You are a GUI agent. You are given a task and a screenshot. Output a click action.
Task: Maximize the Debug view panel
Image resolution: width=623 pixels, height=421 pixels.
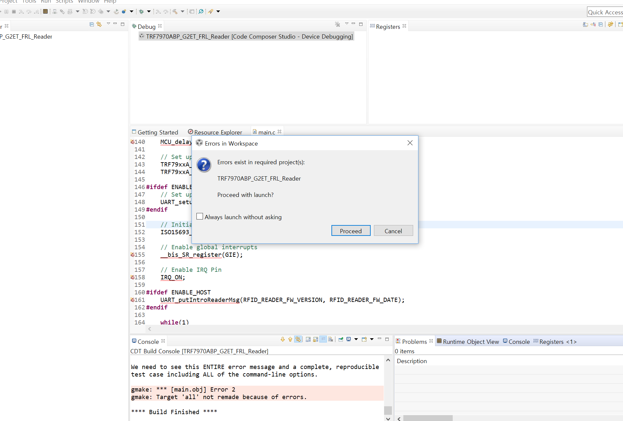(361, 24)
